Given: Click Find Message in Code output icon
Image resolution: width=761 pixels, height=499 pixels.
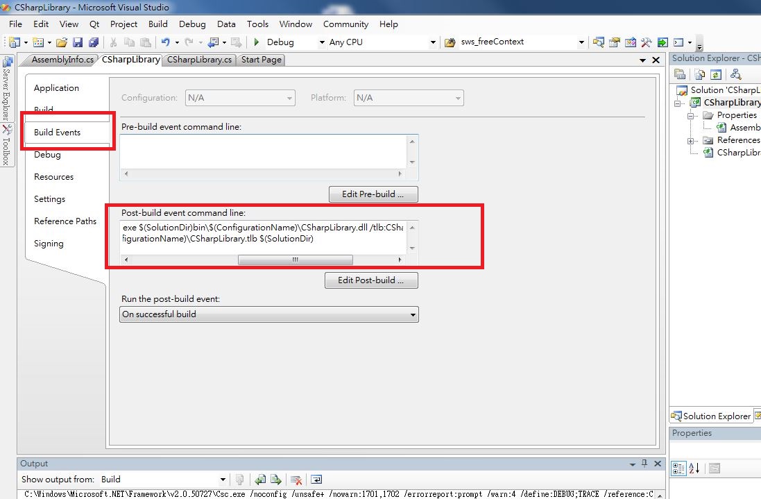Looking at the screenshot, I should pos(239,480).
